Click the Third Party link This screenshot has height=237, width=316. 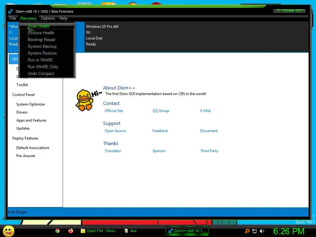[x=209, y=151]
